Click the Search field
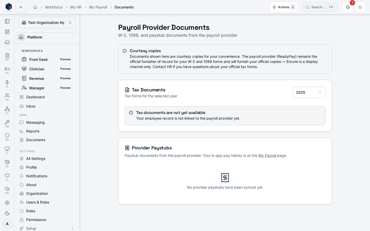Image resolution: width=370 pixels, height=231 pixels. point(320,7)
